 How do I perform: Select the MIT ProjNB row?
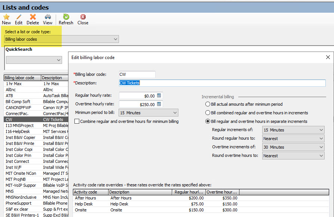(x=36, y=179)
